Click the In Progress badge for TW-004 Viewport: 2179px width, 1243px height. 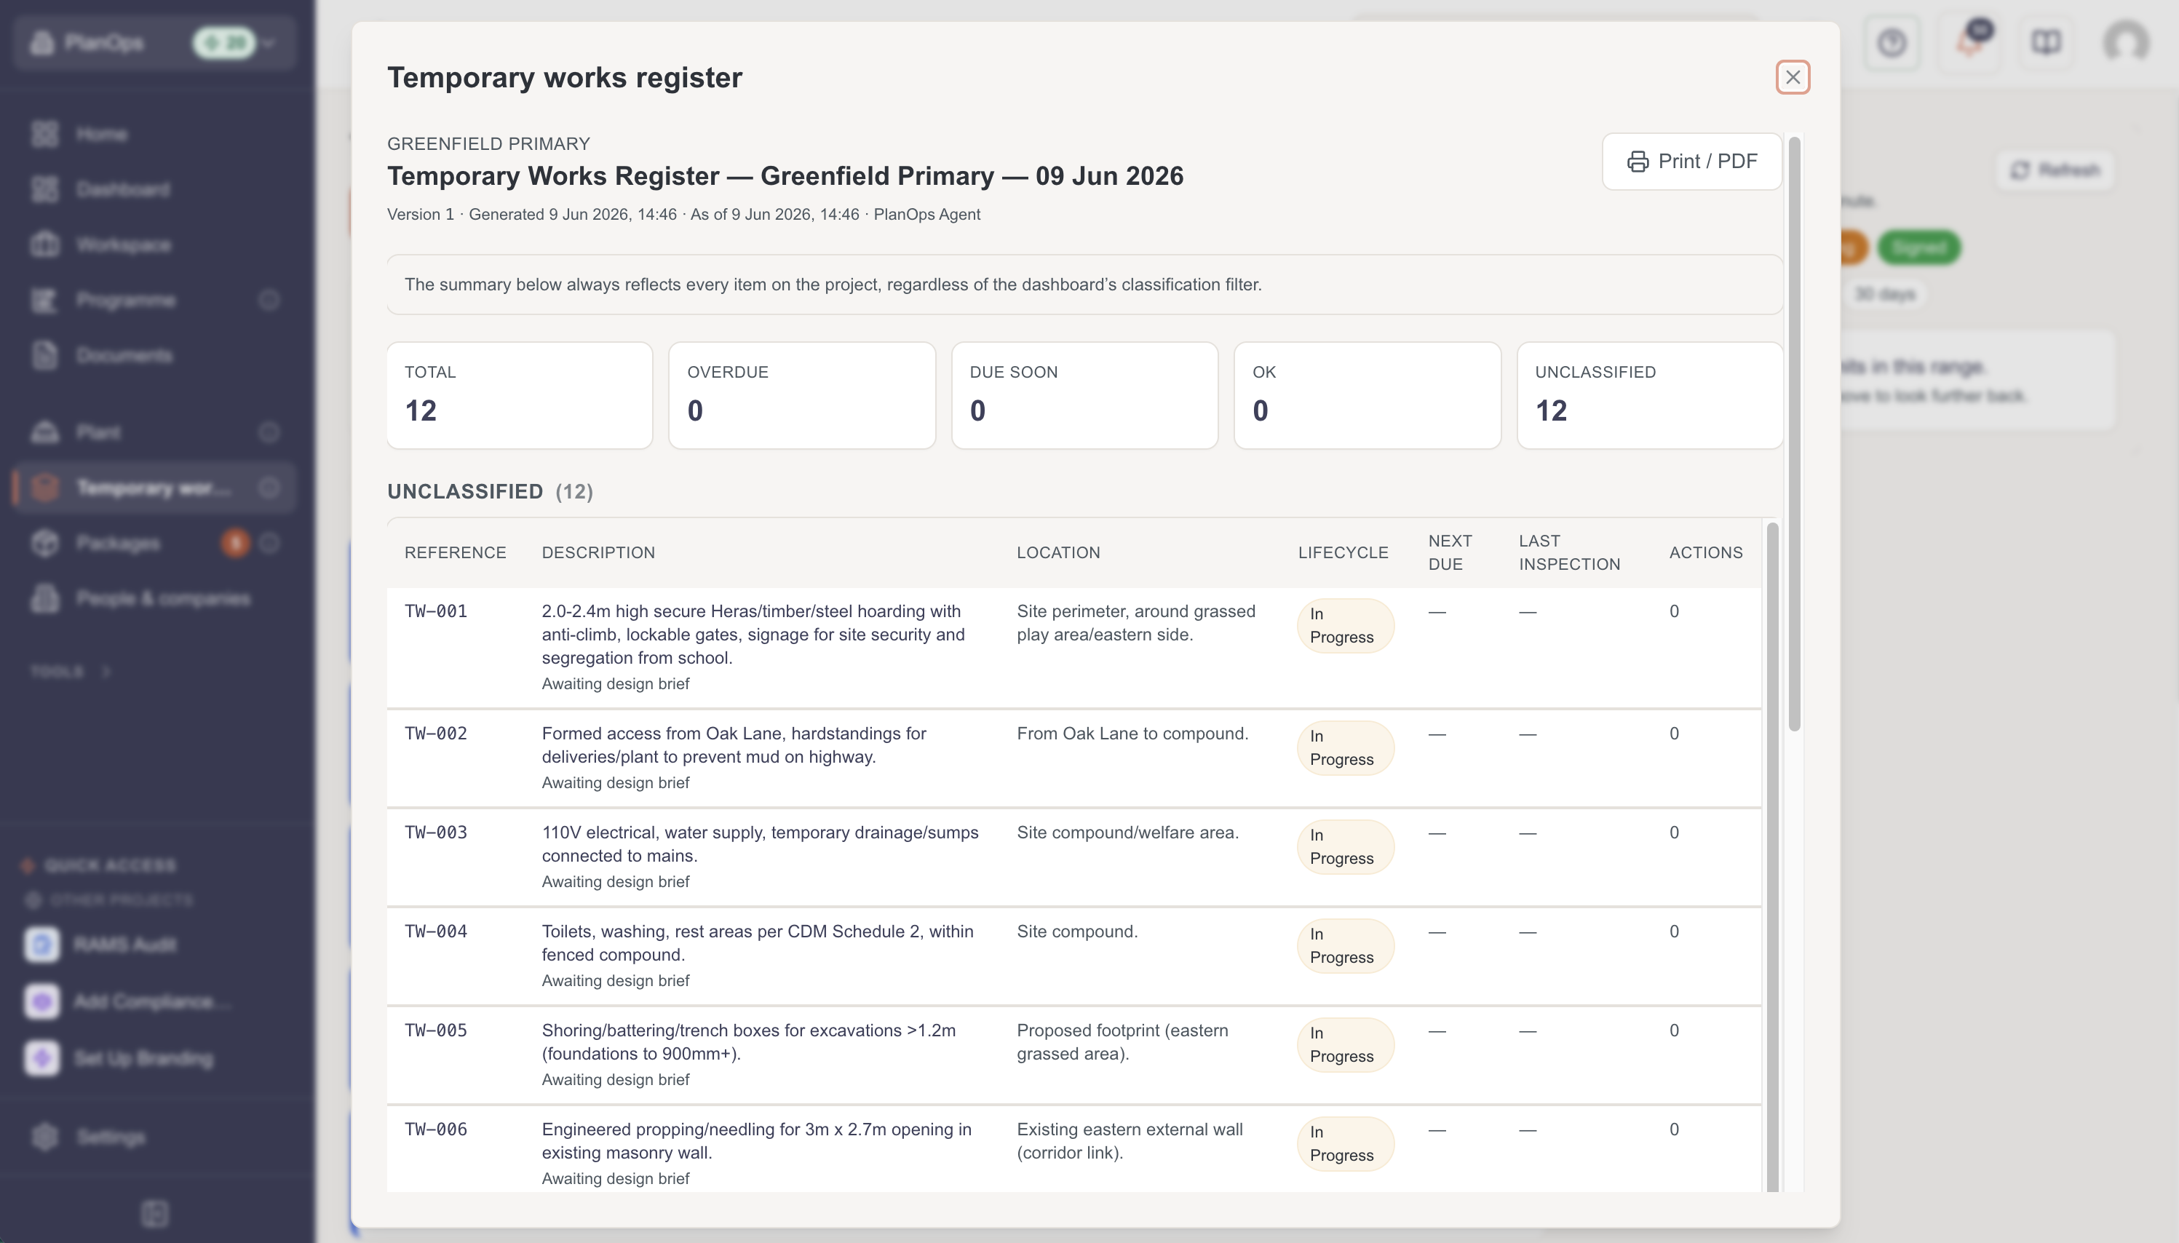pyautogui.click(x=1346, y=946)
